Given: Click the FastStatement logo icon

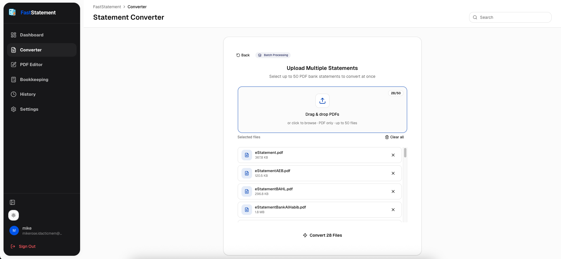Looking at the screenshot, I should 12,12.
